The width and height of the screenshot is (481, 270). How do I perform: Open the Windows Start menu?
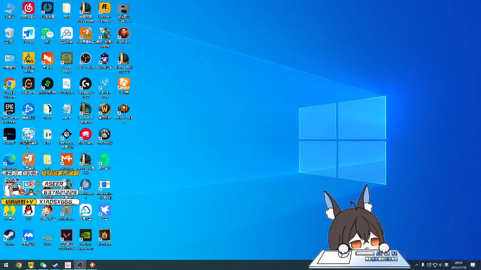[x=6, y=265]
